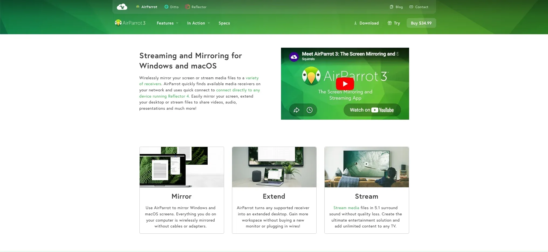Image resolution: width=548 pixels, height=252 pixels.
Task: Expand the Features dropdown menu
Action: 167,23
